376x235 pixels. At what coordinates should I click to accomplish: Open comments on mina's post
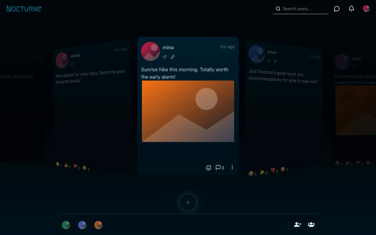pos(220,167)
